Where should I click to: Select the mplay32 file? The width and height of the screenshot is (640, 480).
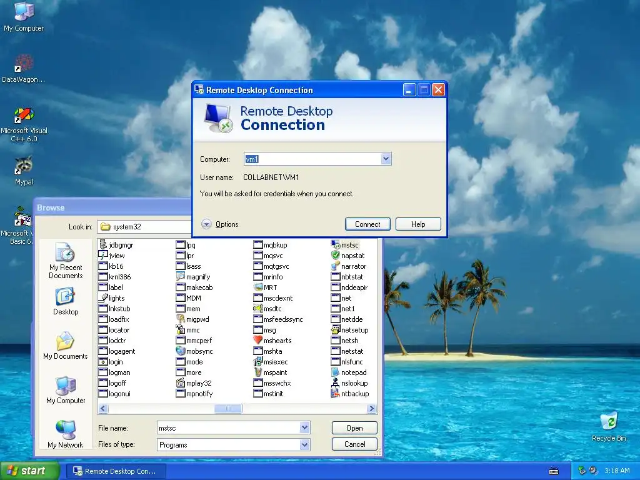pyautogui.click(x=194, y=383)
